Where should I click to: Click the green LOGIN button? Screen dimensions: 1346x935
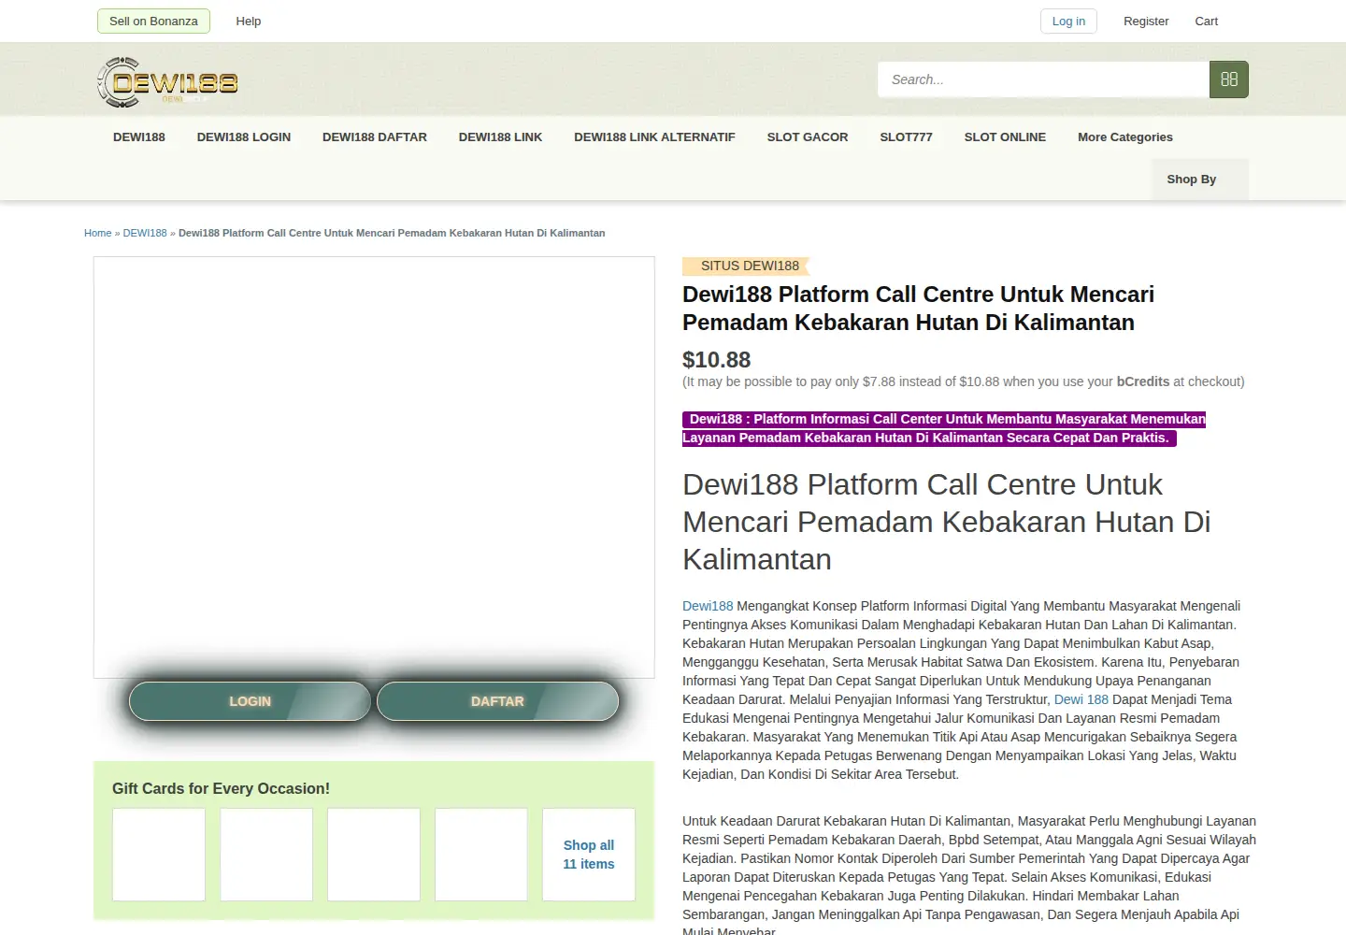pyautogui.click(x=250, y=701)
